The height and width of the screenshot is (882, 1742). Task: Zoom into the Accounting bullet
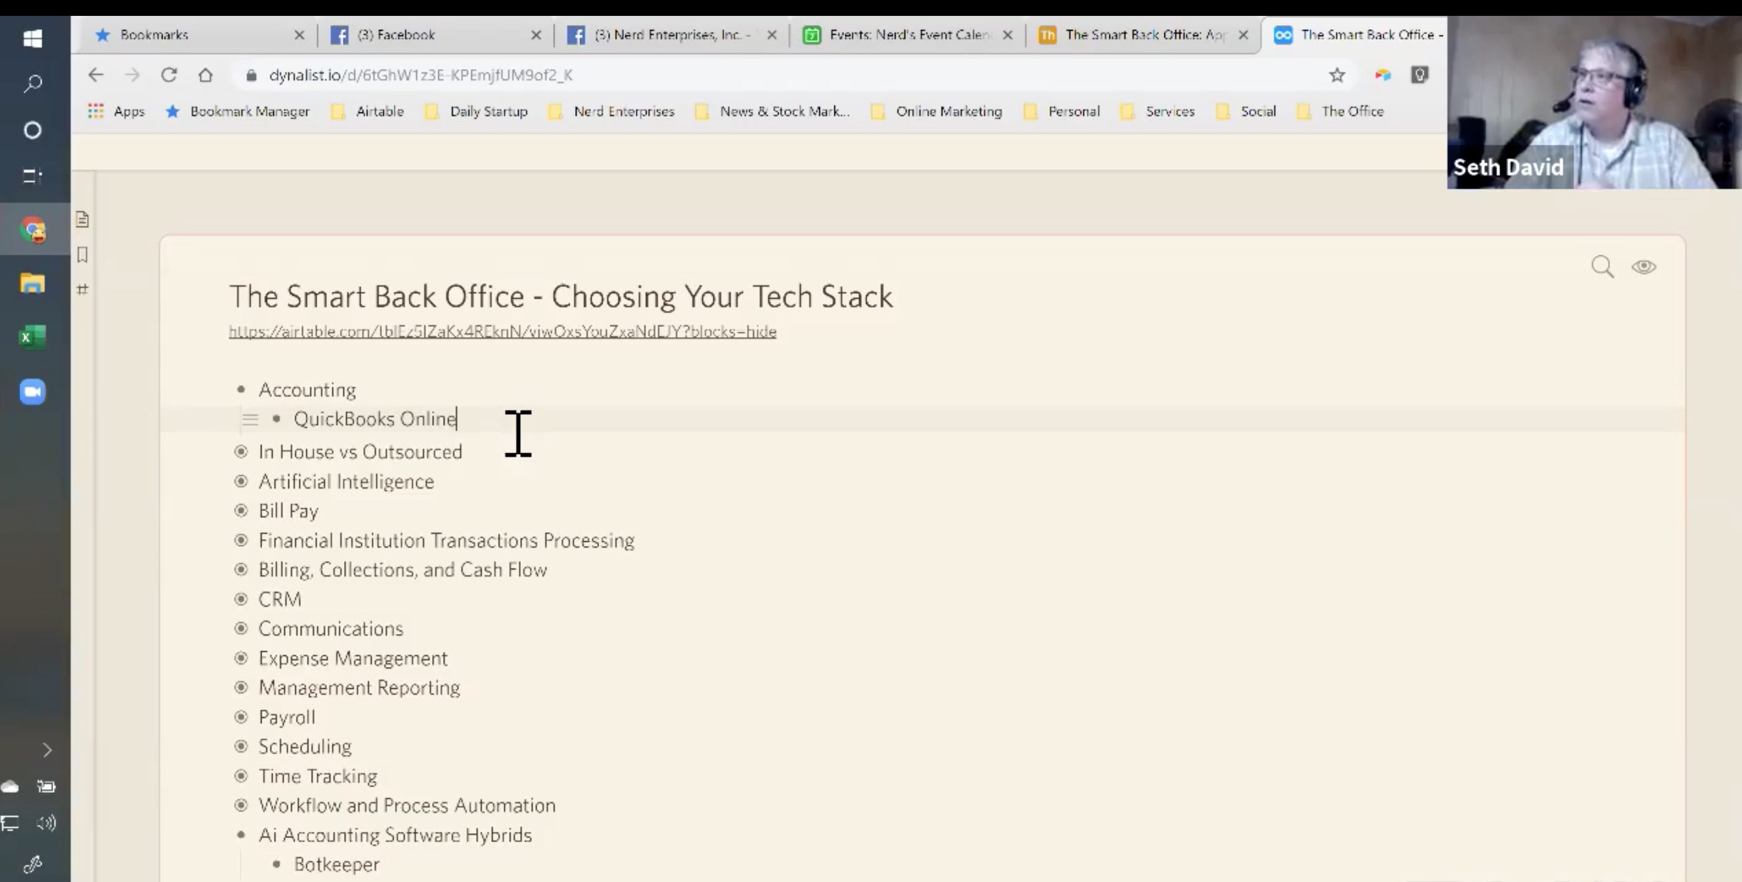click(x=241, y=389)
